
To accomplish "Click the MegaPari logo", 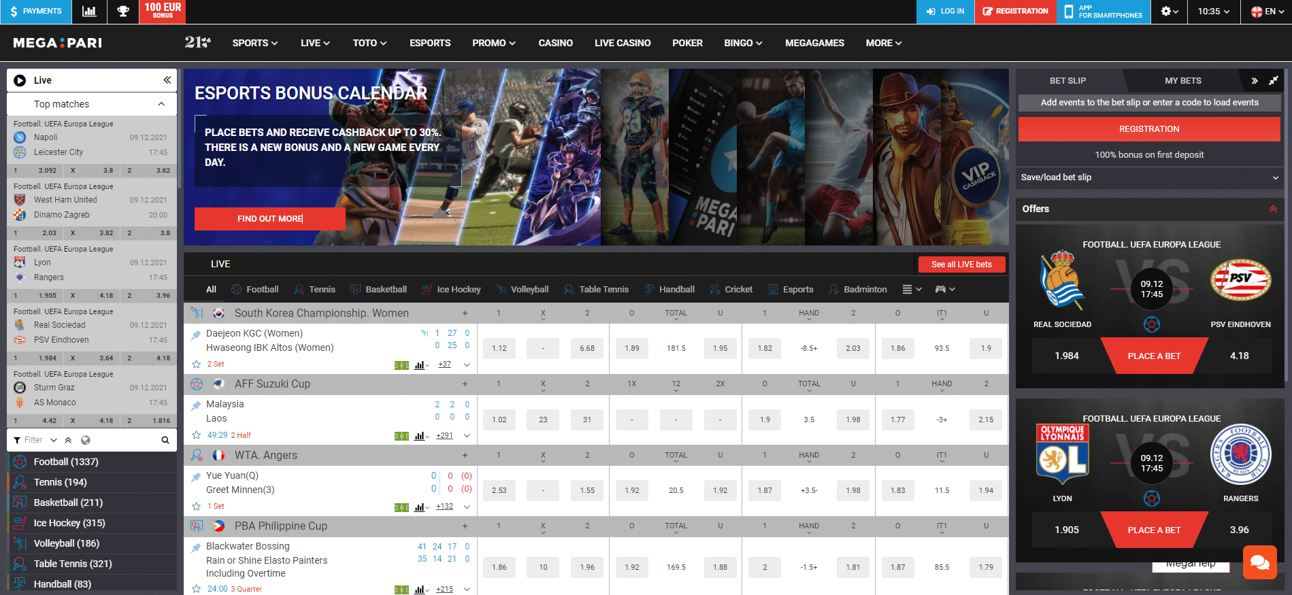I will pos(58,43).
